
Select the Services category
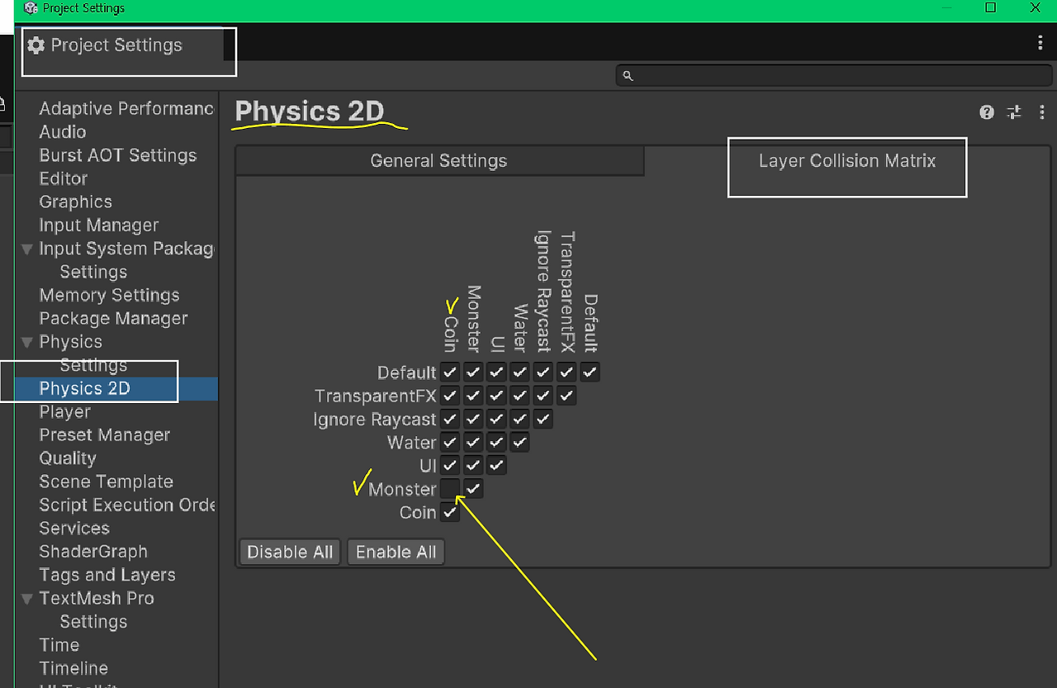[74, 528]
